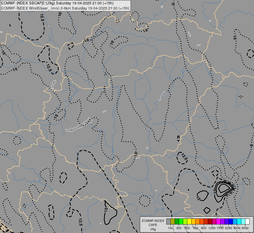This screenshot has height=233, width=254.
Task: Click the 5000 value label in legend
Action: pos(245,228)
